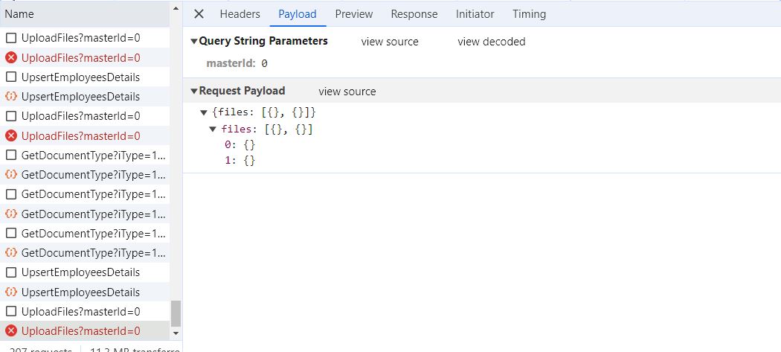This screenshot has width=781, height=352.
Task: Click the view decoded link
Action: (492, 42)
